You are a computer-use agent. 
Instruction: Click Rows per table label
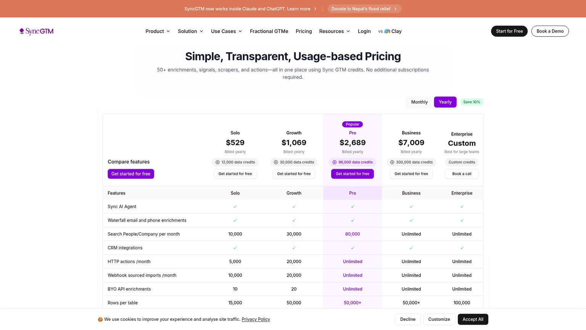point(122,303)
